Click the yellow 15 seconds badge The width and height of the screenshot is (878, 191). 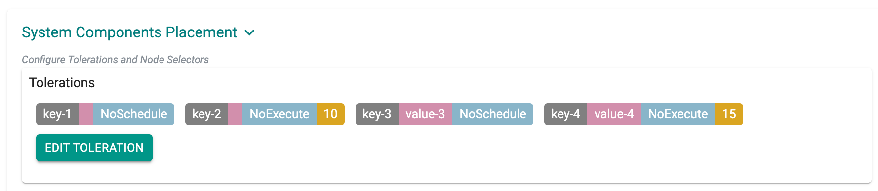coord(729,114)
